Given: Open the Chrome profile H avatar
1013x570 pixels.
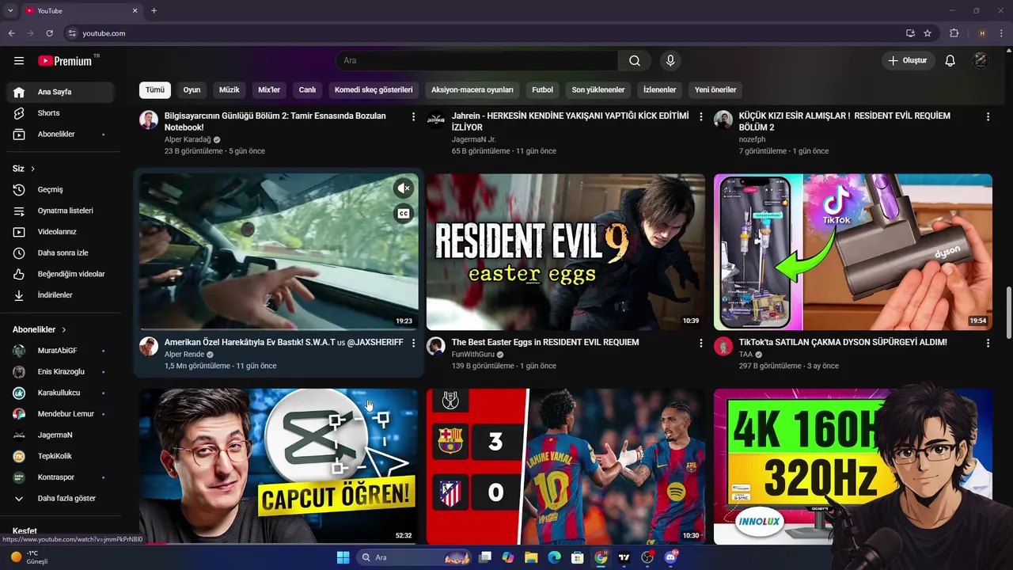Looking at the screenshot, I should tap(982, 33).
